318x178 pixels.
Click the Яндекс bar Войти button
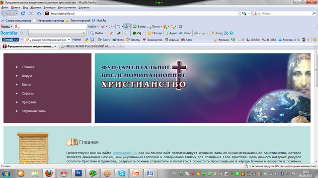(139, 26)
